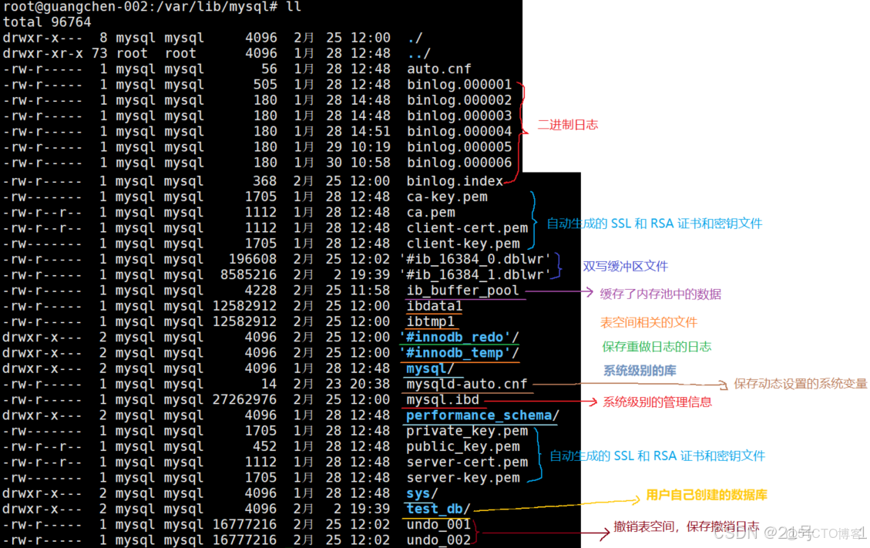Click the 保存动态设置的系统变量 label
The height and width of the screenshot is (548, 870).
800,384
